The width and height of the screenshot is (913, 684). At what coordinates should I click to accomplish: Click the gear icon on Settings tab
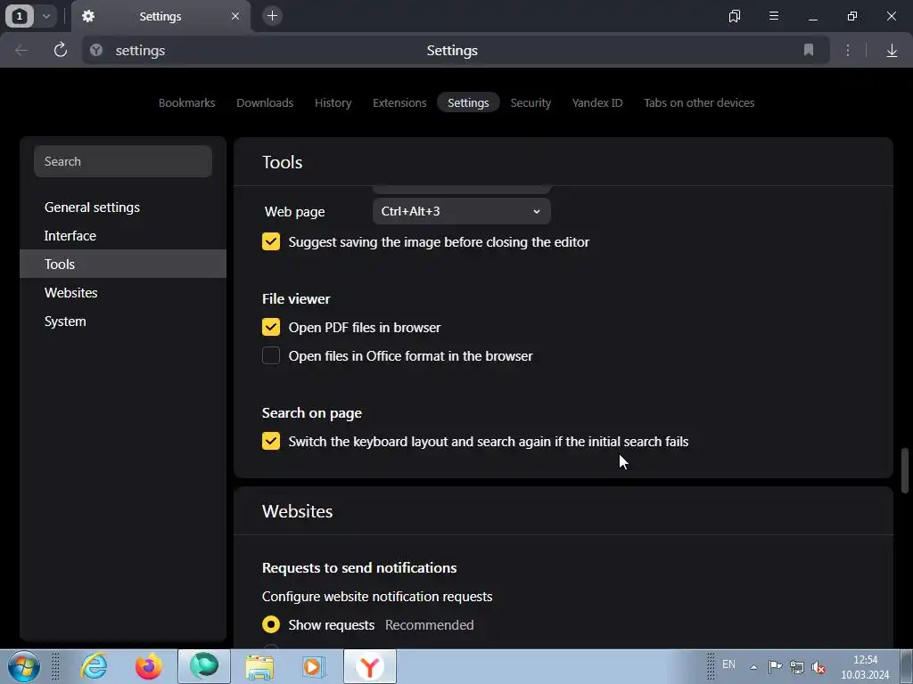click(x=88, y=16)
